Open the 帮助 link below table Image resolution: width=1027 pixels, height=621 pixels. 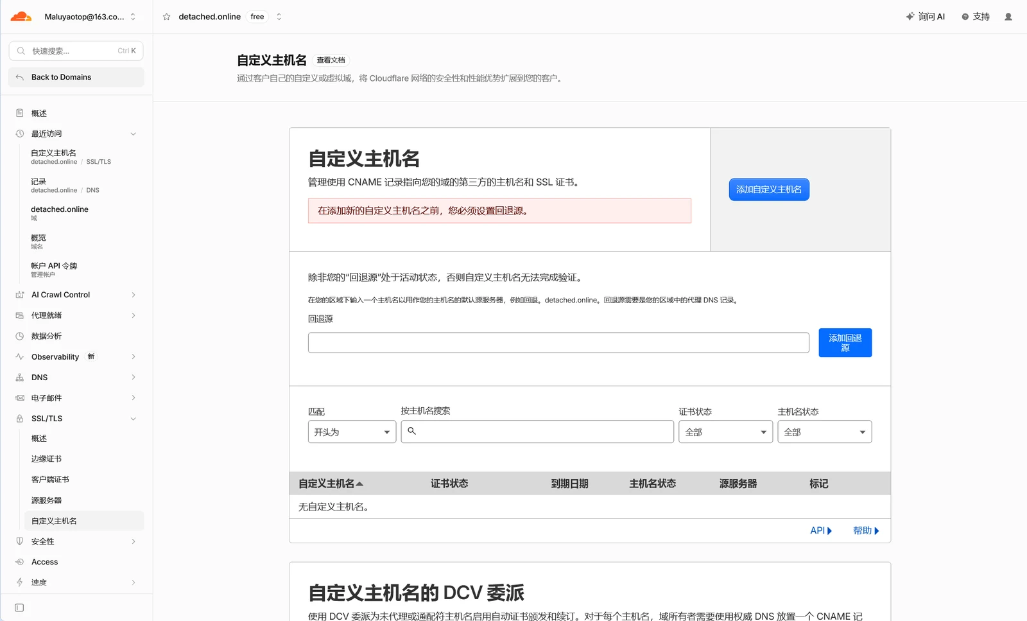[866, 530]
